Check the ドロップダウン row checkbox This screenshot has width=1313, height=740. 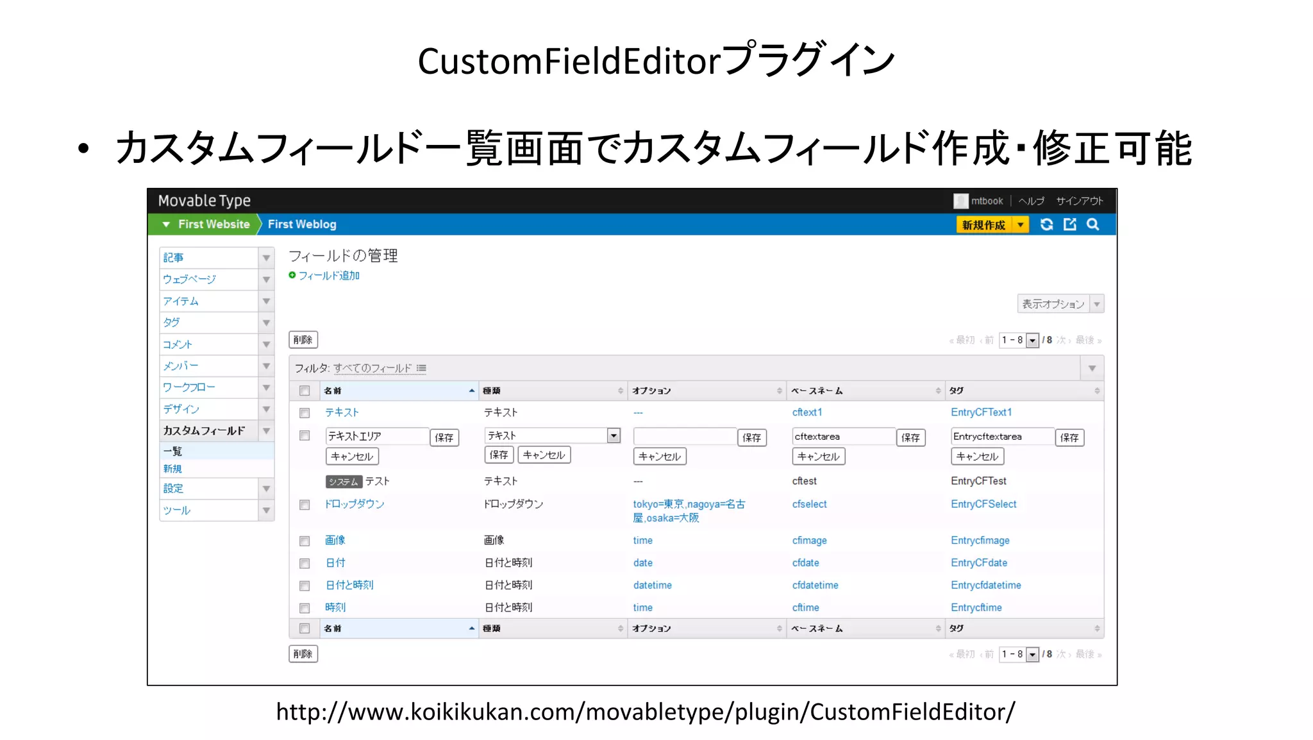[305, 505]
